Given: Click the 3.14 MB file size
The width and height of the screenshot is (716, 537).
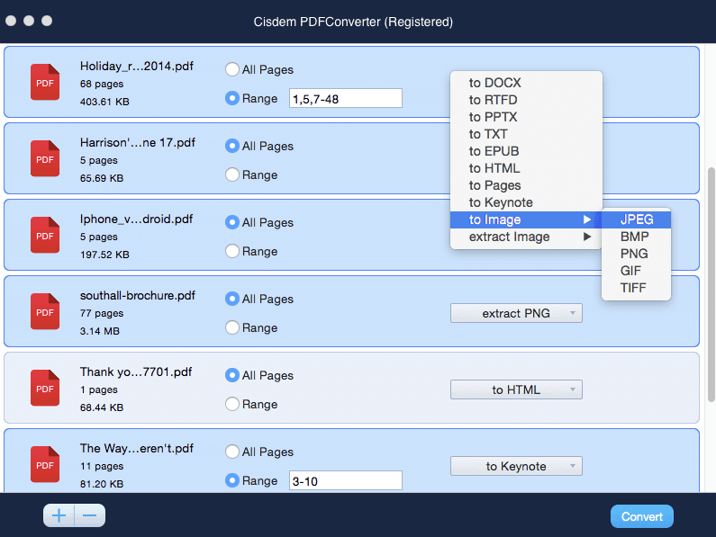Looking at the screenshot, I should [100, 331].
